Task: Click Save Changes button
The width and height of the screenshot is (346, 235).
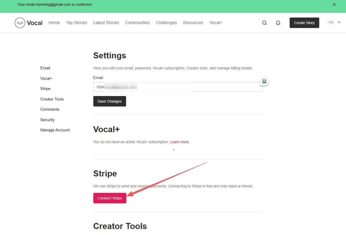Action: tap(110, 101)
